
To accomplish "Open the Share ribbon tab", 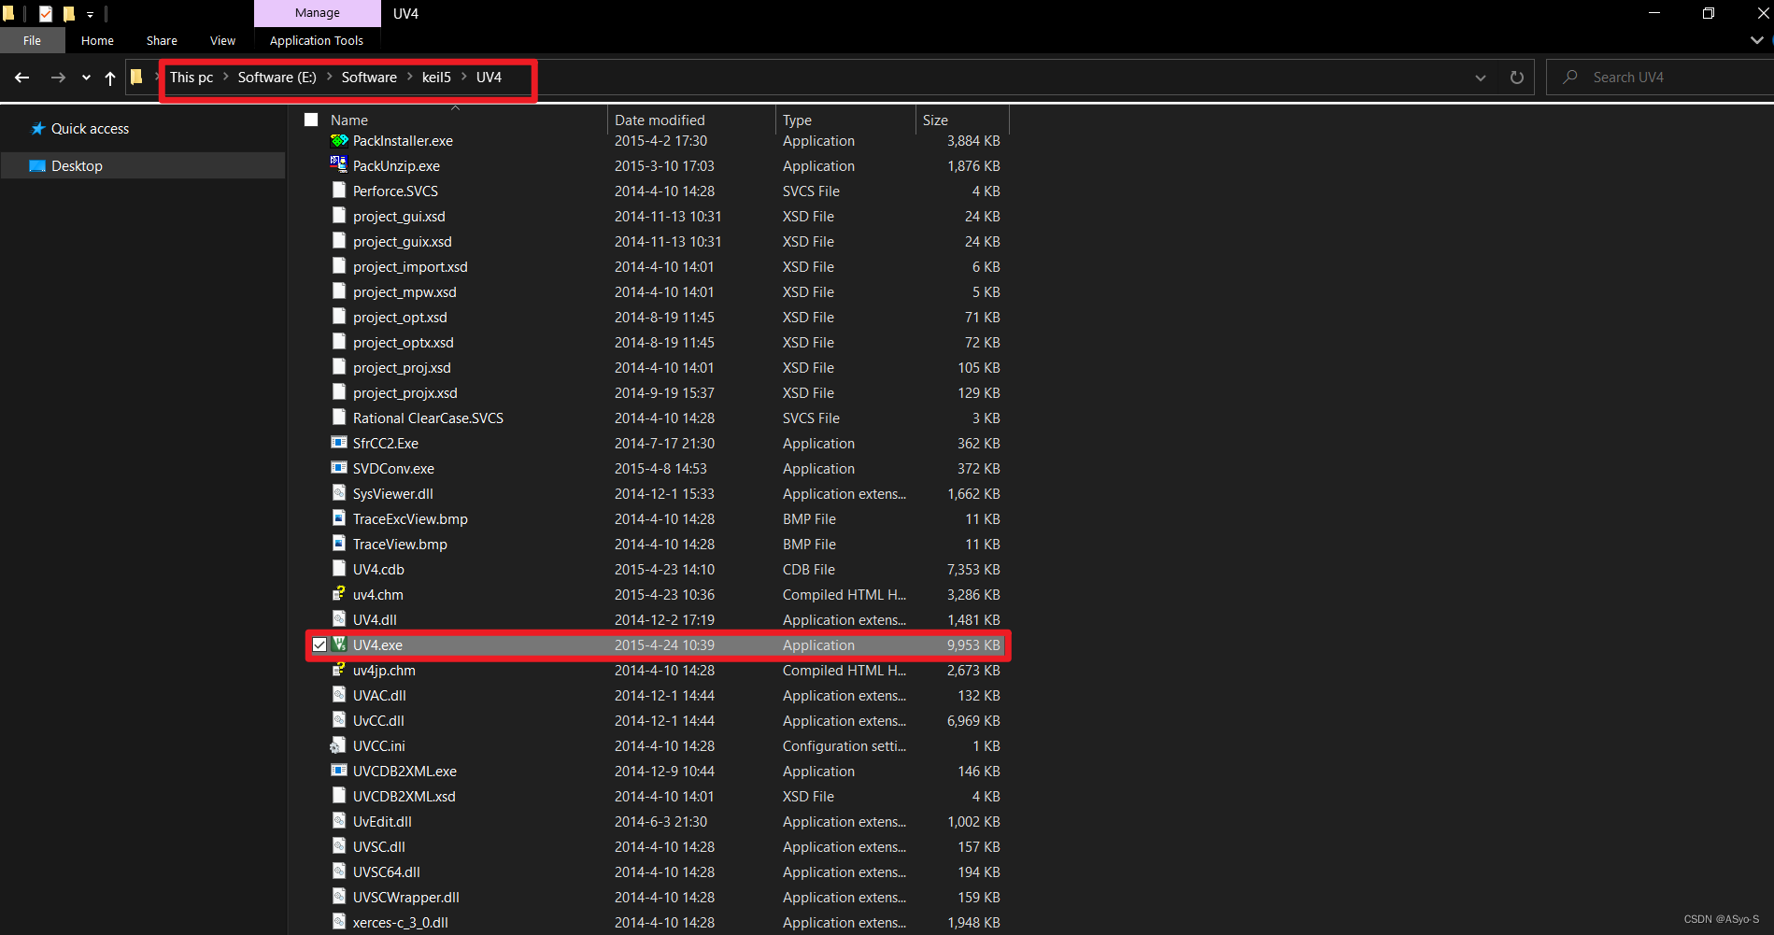I will (x=162, y=40).
